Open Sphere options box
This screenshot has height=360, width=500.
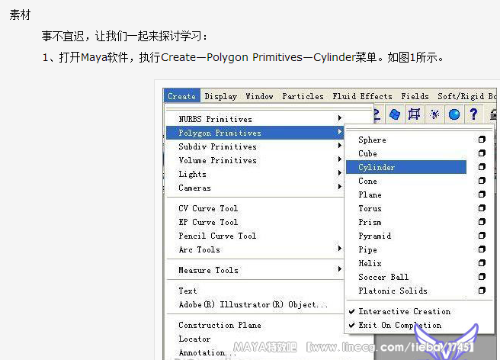pos(482,139)
